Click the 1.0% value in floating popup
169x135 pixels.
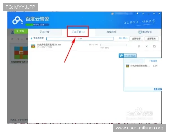(155, 66)
